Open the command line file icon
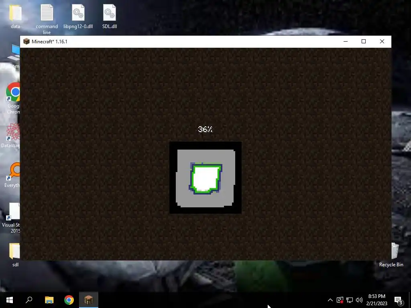The image size is (411, 308). pos(47,19)
